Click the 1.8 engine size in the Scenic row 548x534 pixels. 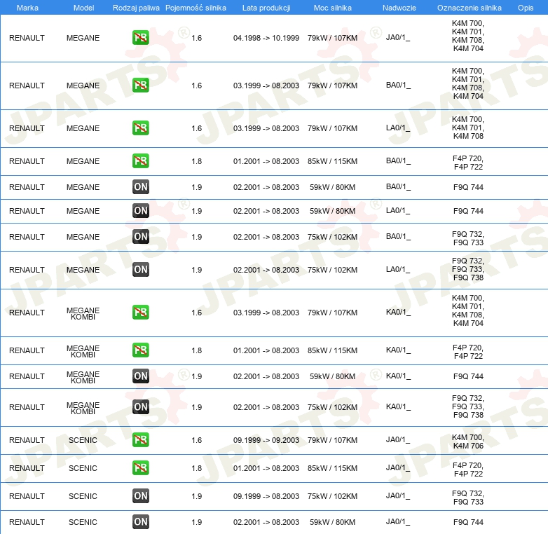[x=196, y=468]
